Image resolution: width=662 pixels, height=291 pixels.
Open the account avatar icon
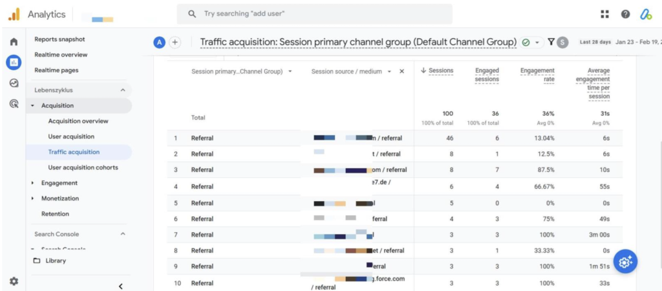click(646, 14)
